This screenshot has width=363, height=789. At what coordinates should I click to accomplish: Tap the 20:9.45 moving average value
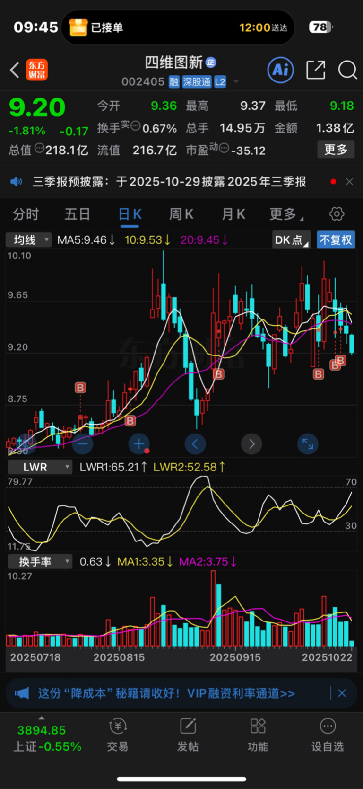204,240
